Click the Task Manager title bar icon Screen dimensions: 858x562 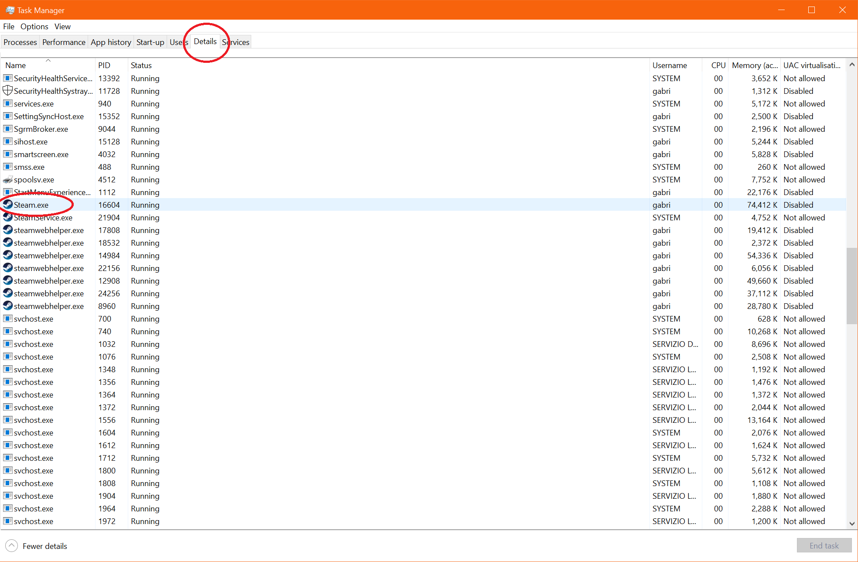[x=10, y=10]
